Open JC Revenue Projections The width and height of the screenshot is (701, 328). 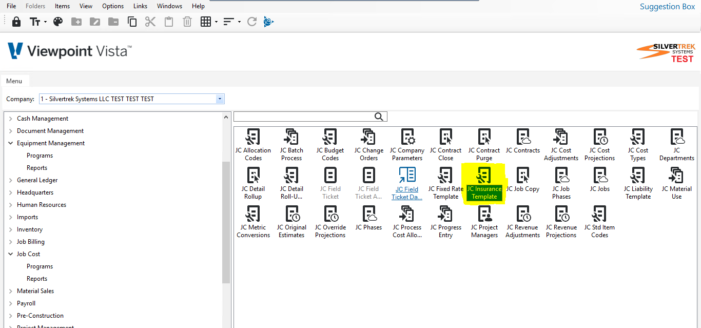pyautogui.click(x=561, y=222)
